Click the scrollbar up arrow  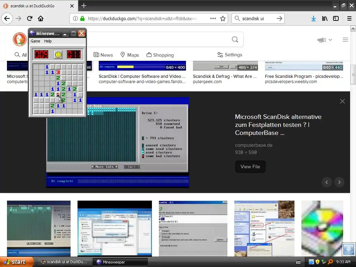click(x=353, y=29)
